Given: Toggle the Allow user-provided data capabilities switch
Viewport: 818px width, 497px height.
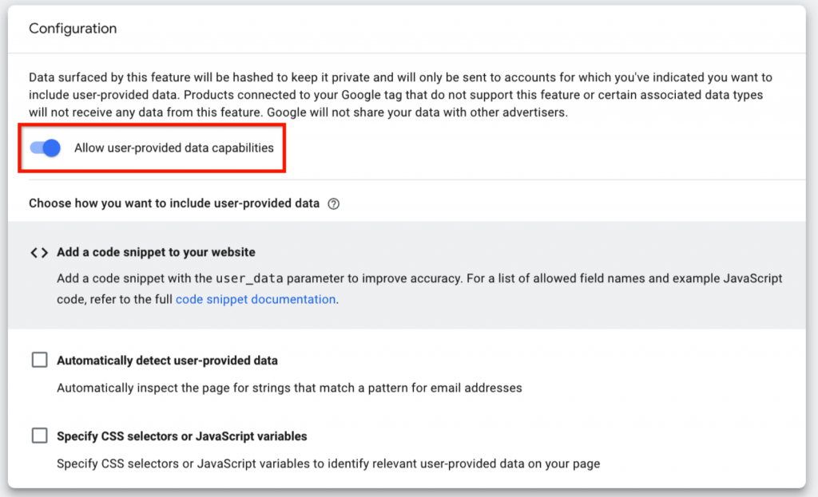Looking at the screenshot, I should [46, 148].
